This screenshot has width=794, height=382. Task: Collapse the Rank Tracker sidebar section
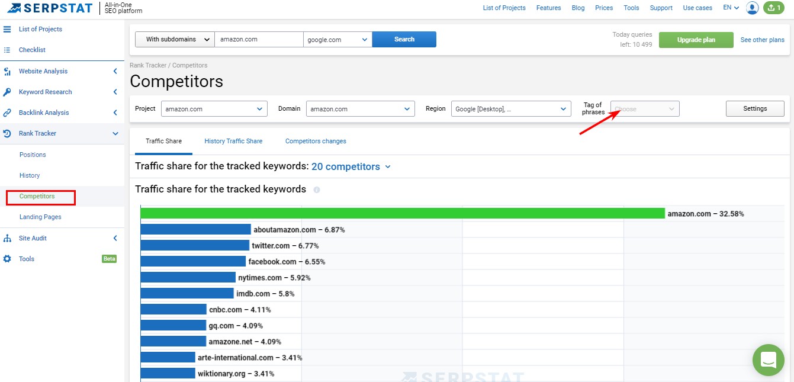(x=115, y=134)
